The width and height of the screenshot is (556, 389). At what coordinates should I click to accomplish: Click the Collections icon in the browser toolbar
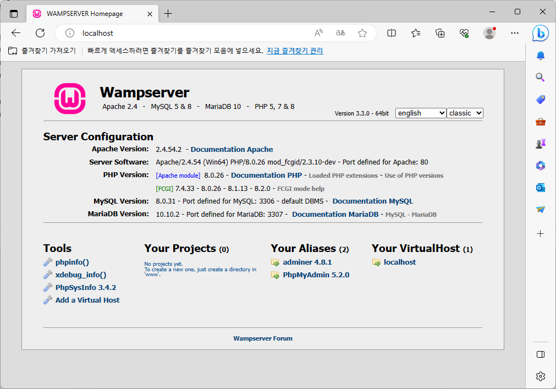click(x=440, y=33)
